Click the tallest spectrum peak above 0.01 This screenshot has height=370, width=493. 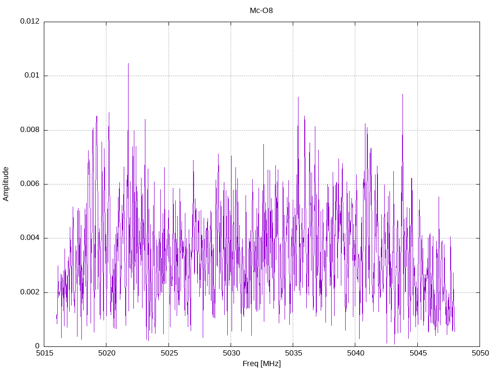coord(128,64)
